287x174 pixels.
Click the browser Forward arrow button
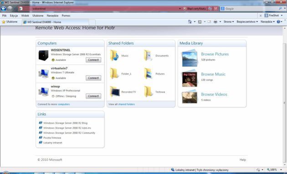tap(10, 9)
